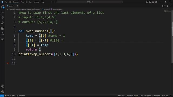Toggle the primary side bar
This screenshot has width=173, height=97.
click(x=147, y=2)
